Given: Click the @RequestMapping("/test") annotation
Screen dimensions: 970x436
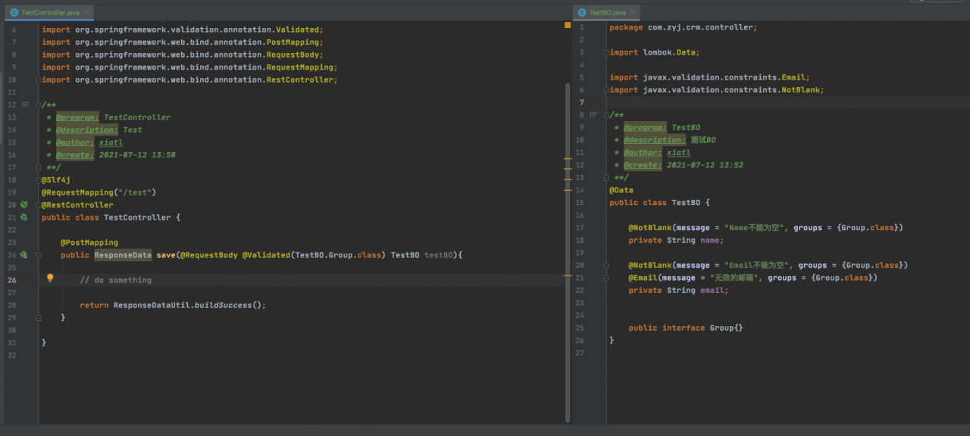Looking at the screenshot, I should point(99,192).
